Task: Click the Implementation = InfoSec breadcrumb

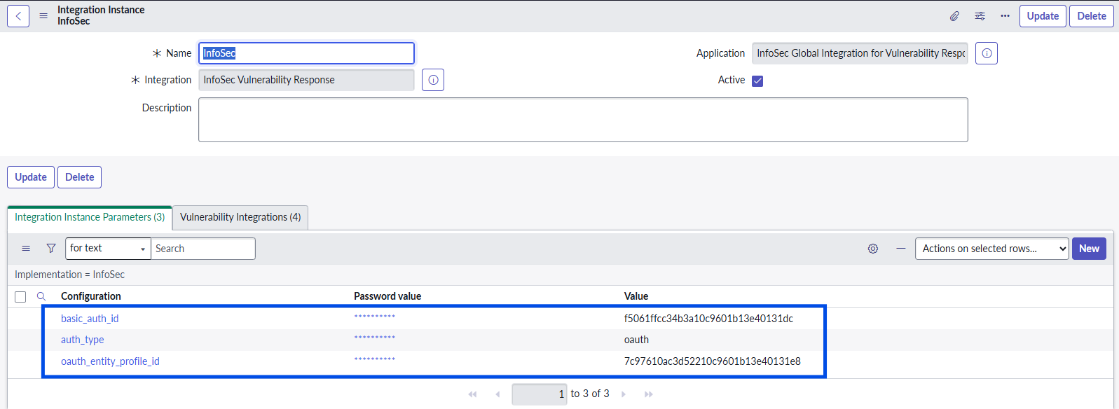Action: [x=69, y=275]
